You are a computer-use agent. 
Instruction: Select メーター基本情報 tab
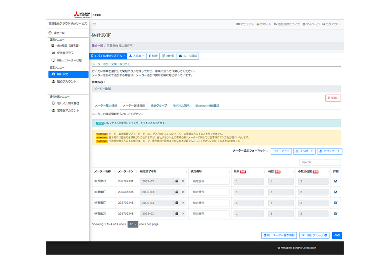tap(106, 105)
